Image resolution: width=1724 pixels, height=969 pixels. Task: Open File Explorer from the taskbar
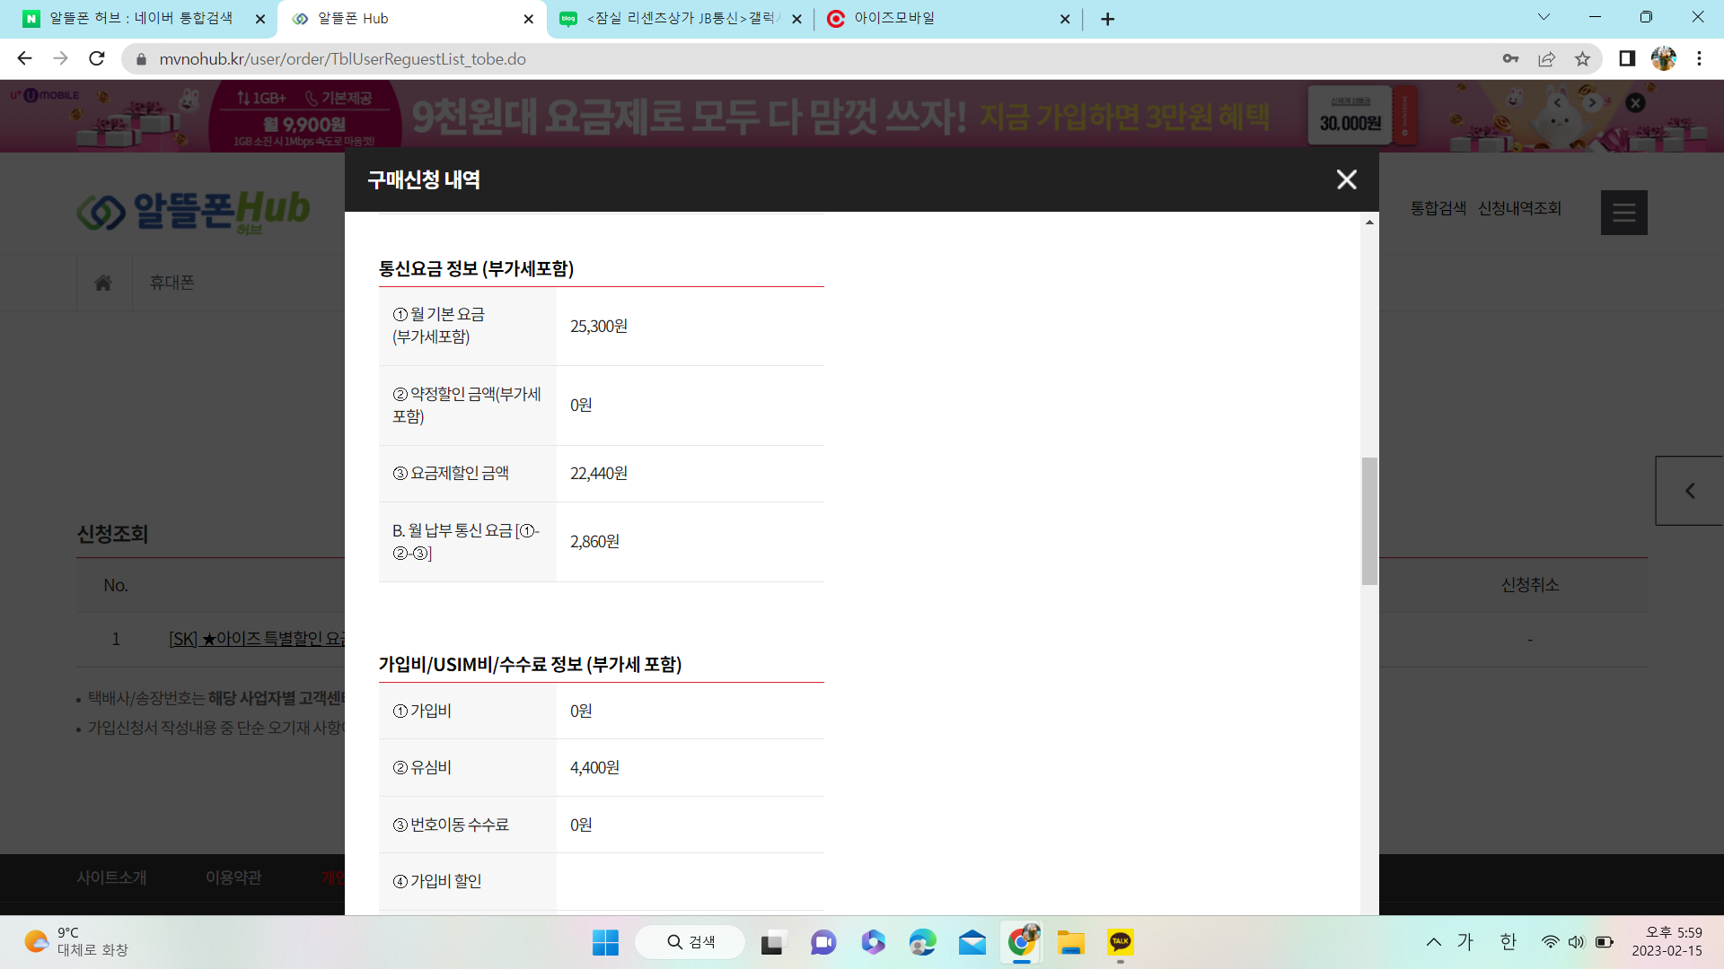click(x=1070, y=942)
